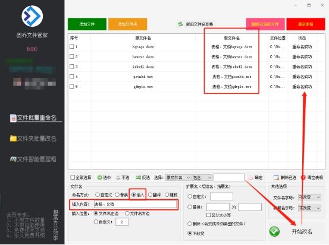Select 翻译 naming method radio
329x245 pixels.
click(150, 195)
